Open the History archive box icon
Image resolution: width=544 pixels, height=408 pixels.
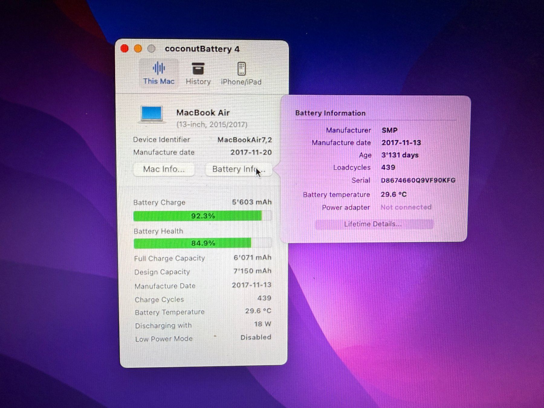(x=198, y=69)
